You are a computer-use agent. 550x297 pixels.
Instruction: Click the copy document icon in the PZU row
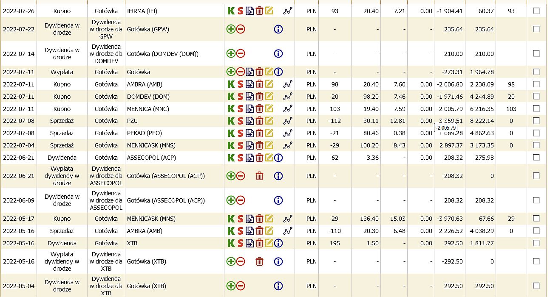point(250,121)
